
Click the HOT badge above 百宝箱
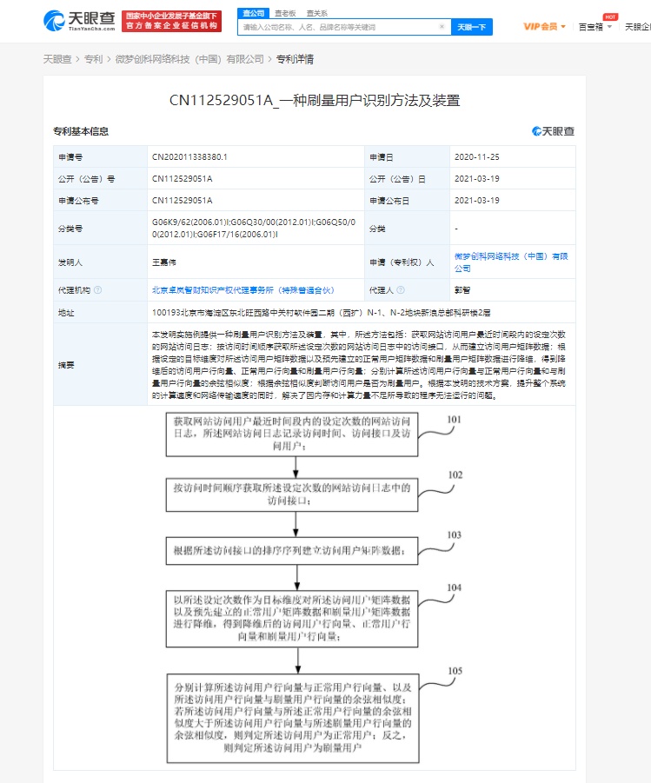point(610,17)
